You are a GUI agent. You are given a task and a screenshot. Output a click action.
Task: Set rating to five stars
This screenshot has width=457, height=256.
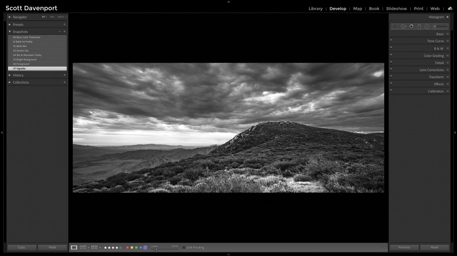pos(121,247)
